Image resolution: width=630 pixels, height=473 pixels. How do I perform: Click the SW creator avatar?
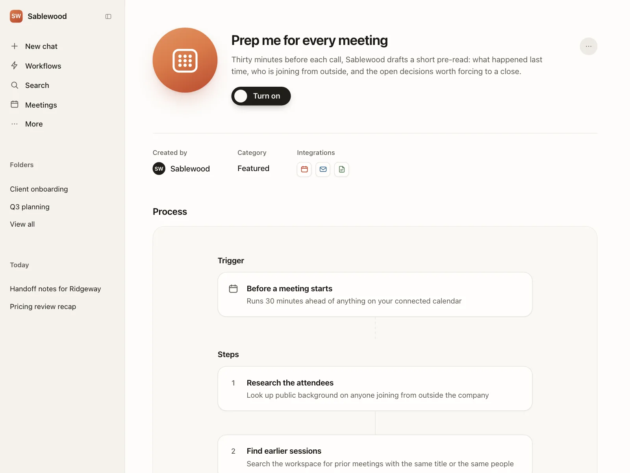pos(159,169)
